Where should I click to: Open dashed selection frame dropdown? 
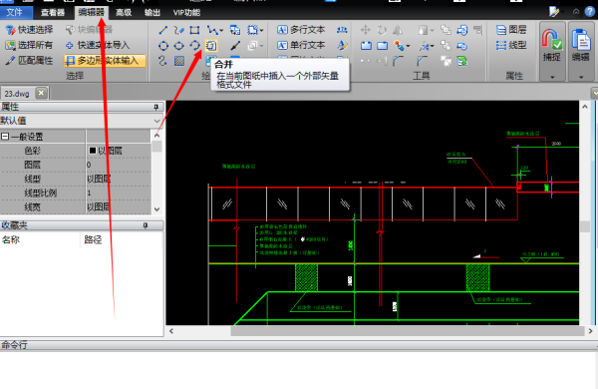pos(261,31)
